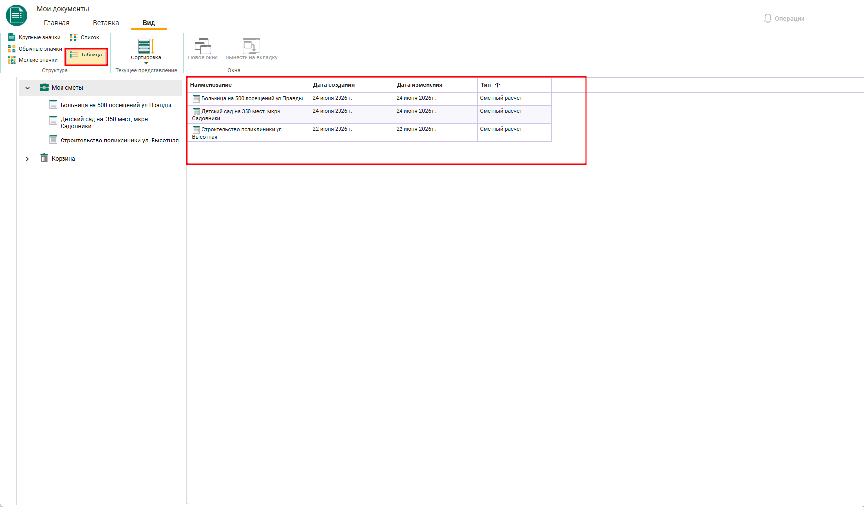Switch to Мелкие значки view
Viewport: 864px width, 507px height.
point(33,60)
